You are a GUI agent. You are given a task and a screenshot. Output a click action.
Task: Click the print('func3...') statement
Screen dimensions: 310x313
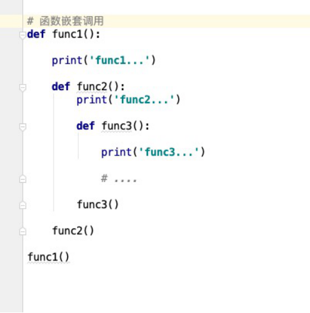pyautogui.click(x=153, y=152)
